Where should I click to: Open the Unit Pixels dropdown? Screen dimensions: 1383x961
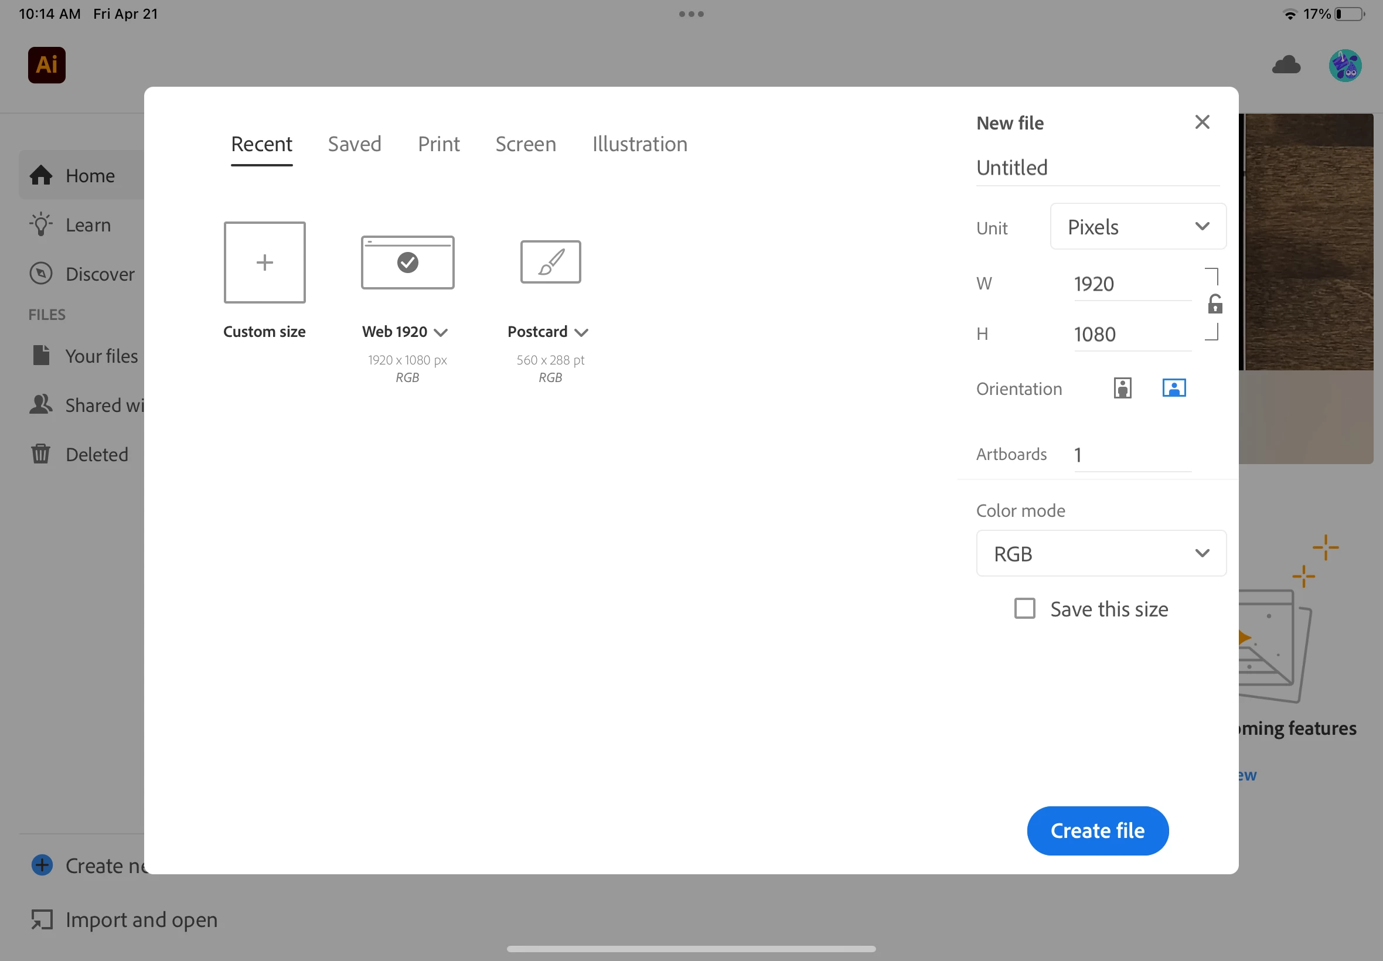(1137, 227)
